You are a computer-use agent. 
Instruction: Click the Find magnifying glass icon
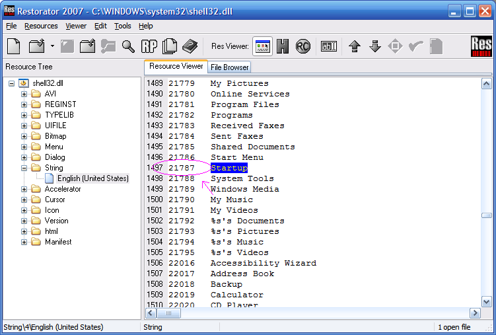point(128,46)
